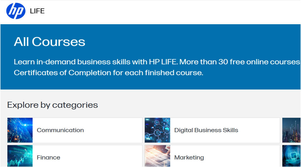Open the Finance category chart thumbnail
Screen dimensions: 301x167
point(20,156)
